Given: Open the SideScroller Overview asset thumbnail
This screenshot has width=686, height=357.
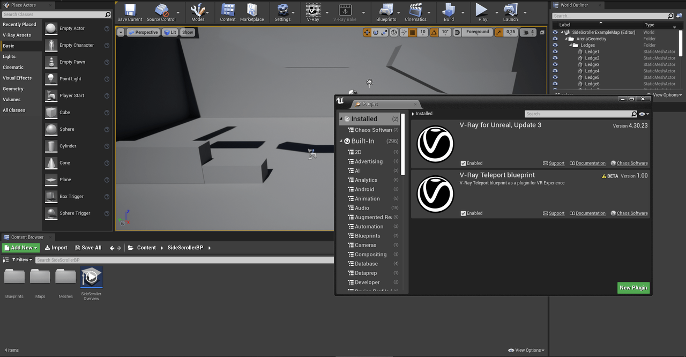Looking at the screenshot, I should [x=91, y=277].
